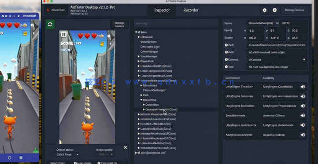Screen dimensions: 318x164
Task: Collapse the root scene node in hierarchy
Action: pyautogui.click(x=136, y=32)
